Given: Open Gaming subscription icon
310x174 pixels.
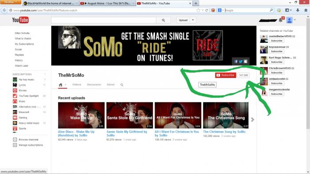Looking at the screenshot, I should (15, 117).
